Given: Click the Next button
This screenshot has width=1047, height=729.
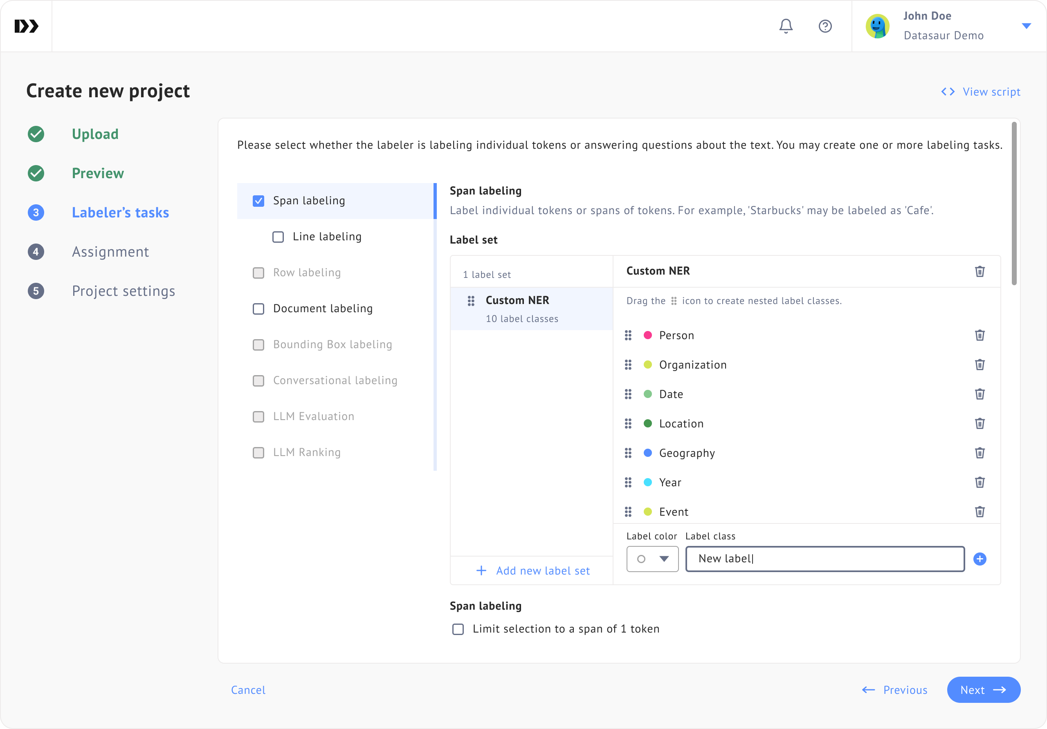Looking at the screenshot, I should click(983, 690).
